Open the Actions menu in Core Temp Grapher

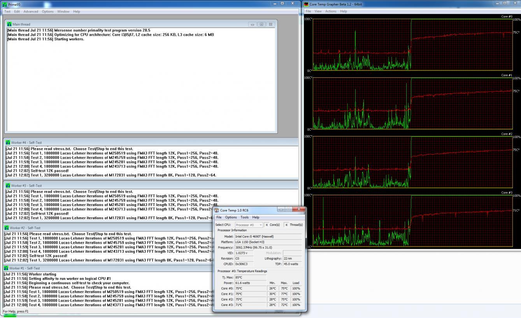click(x=331, y=11)
